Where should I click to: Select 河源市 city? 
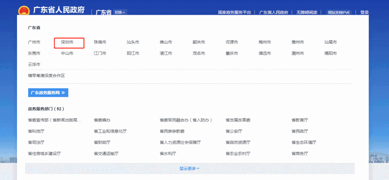click(232, 42)
